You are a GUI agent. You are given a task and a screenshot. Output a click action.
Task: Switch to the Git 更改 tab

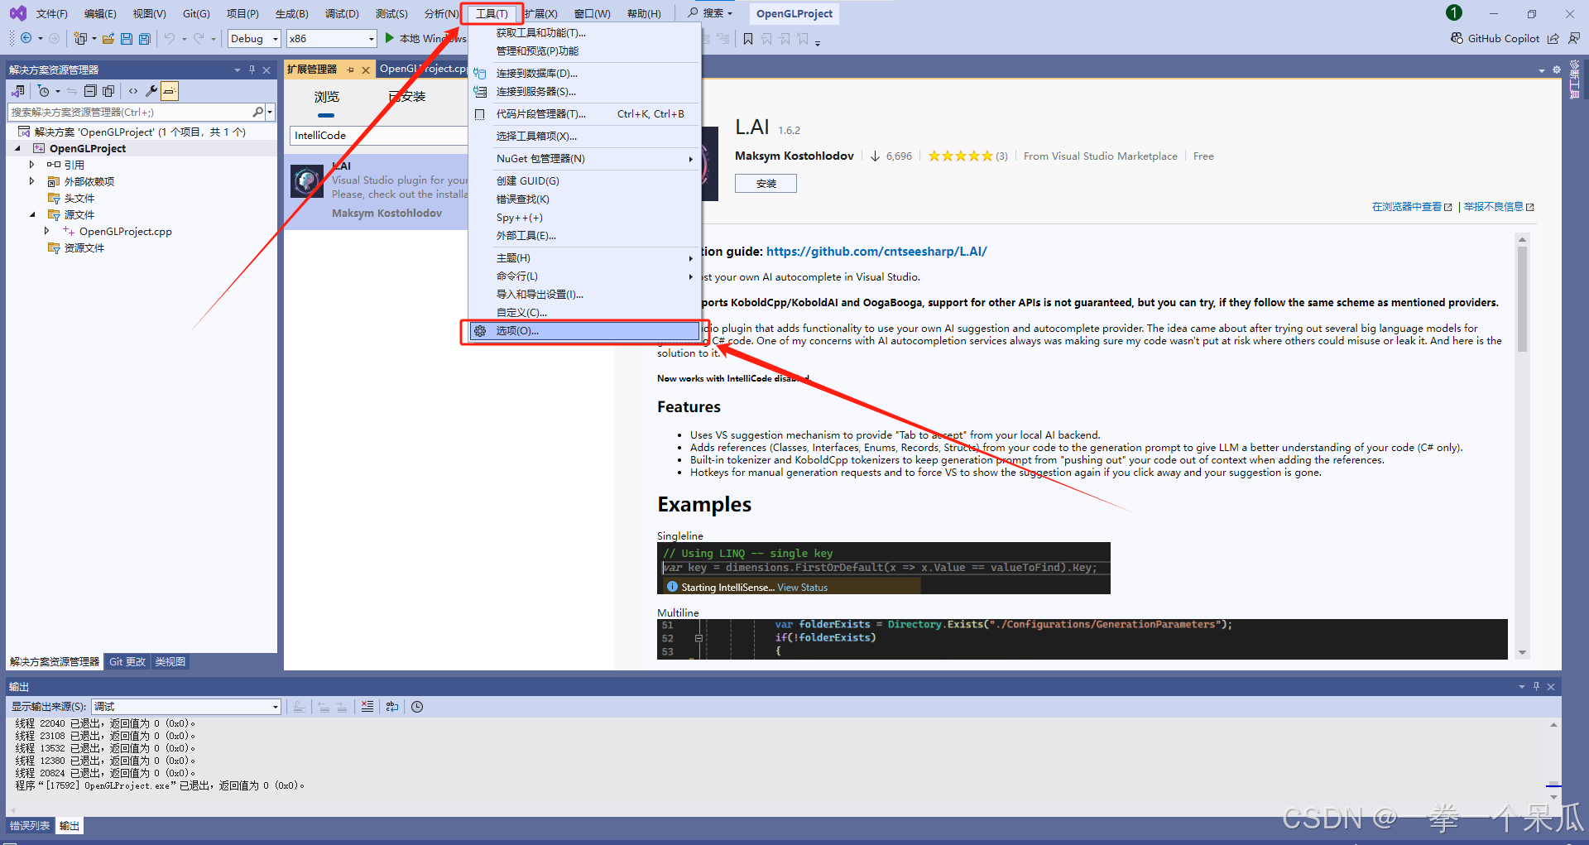pyautogui.click(x=127, y=662)
